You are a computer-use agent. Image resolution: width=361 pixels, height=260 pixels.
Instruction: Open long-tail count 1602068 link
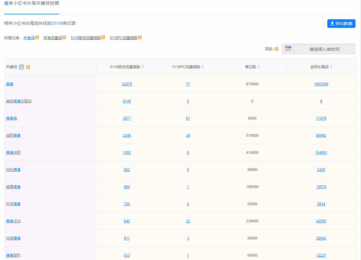point(321,84)
